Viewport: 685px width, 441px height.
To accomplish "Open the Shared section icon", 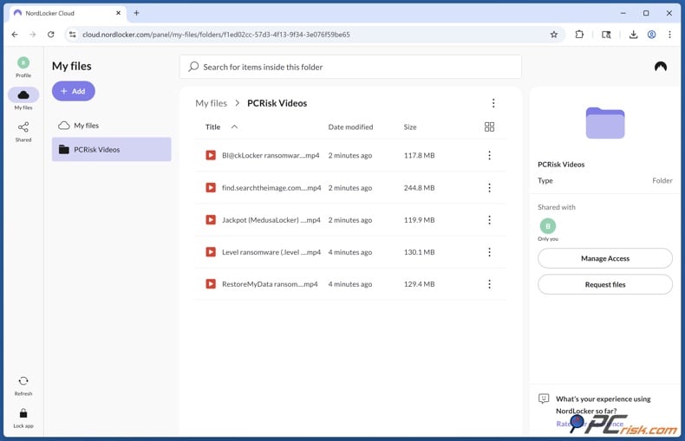I will (23, 128).
